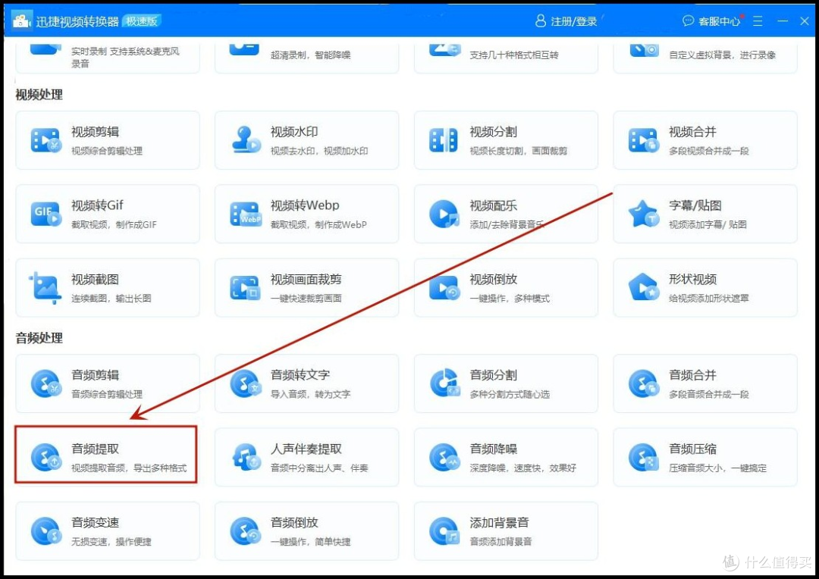
Task: Select the 音频倒放 title text
Action: [x=294, y=523]
